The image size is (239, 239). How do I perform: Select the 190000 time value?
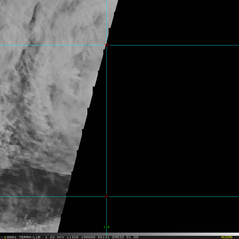click(x=88, y=237)
